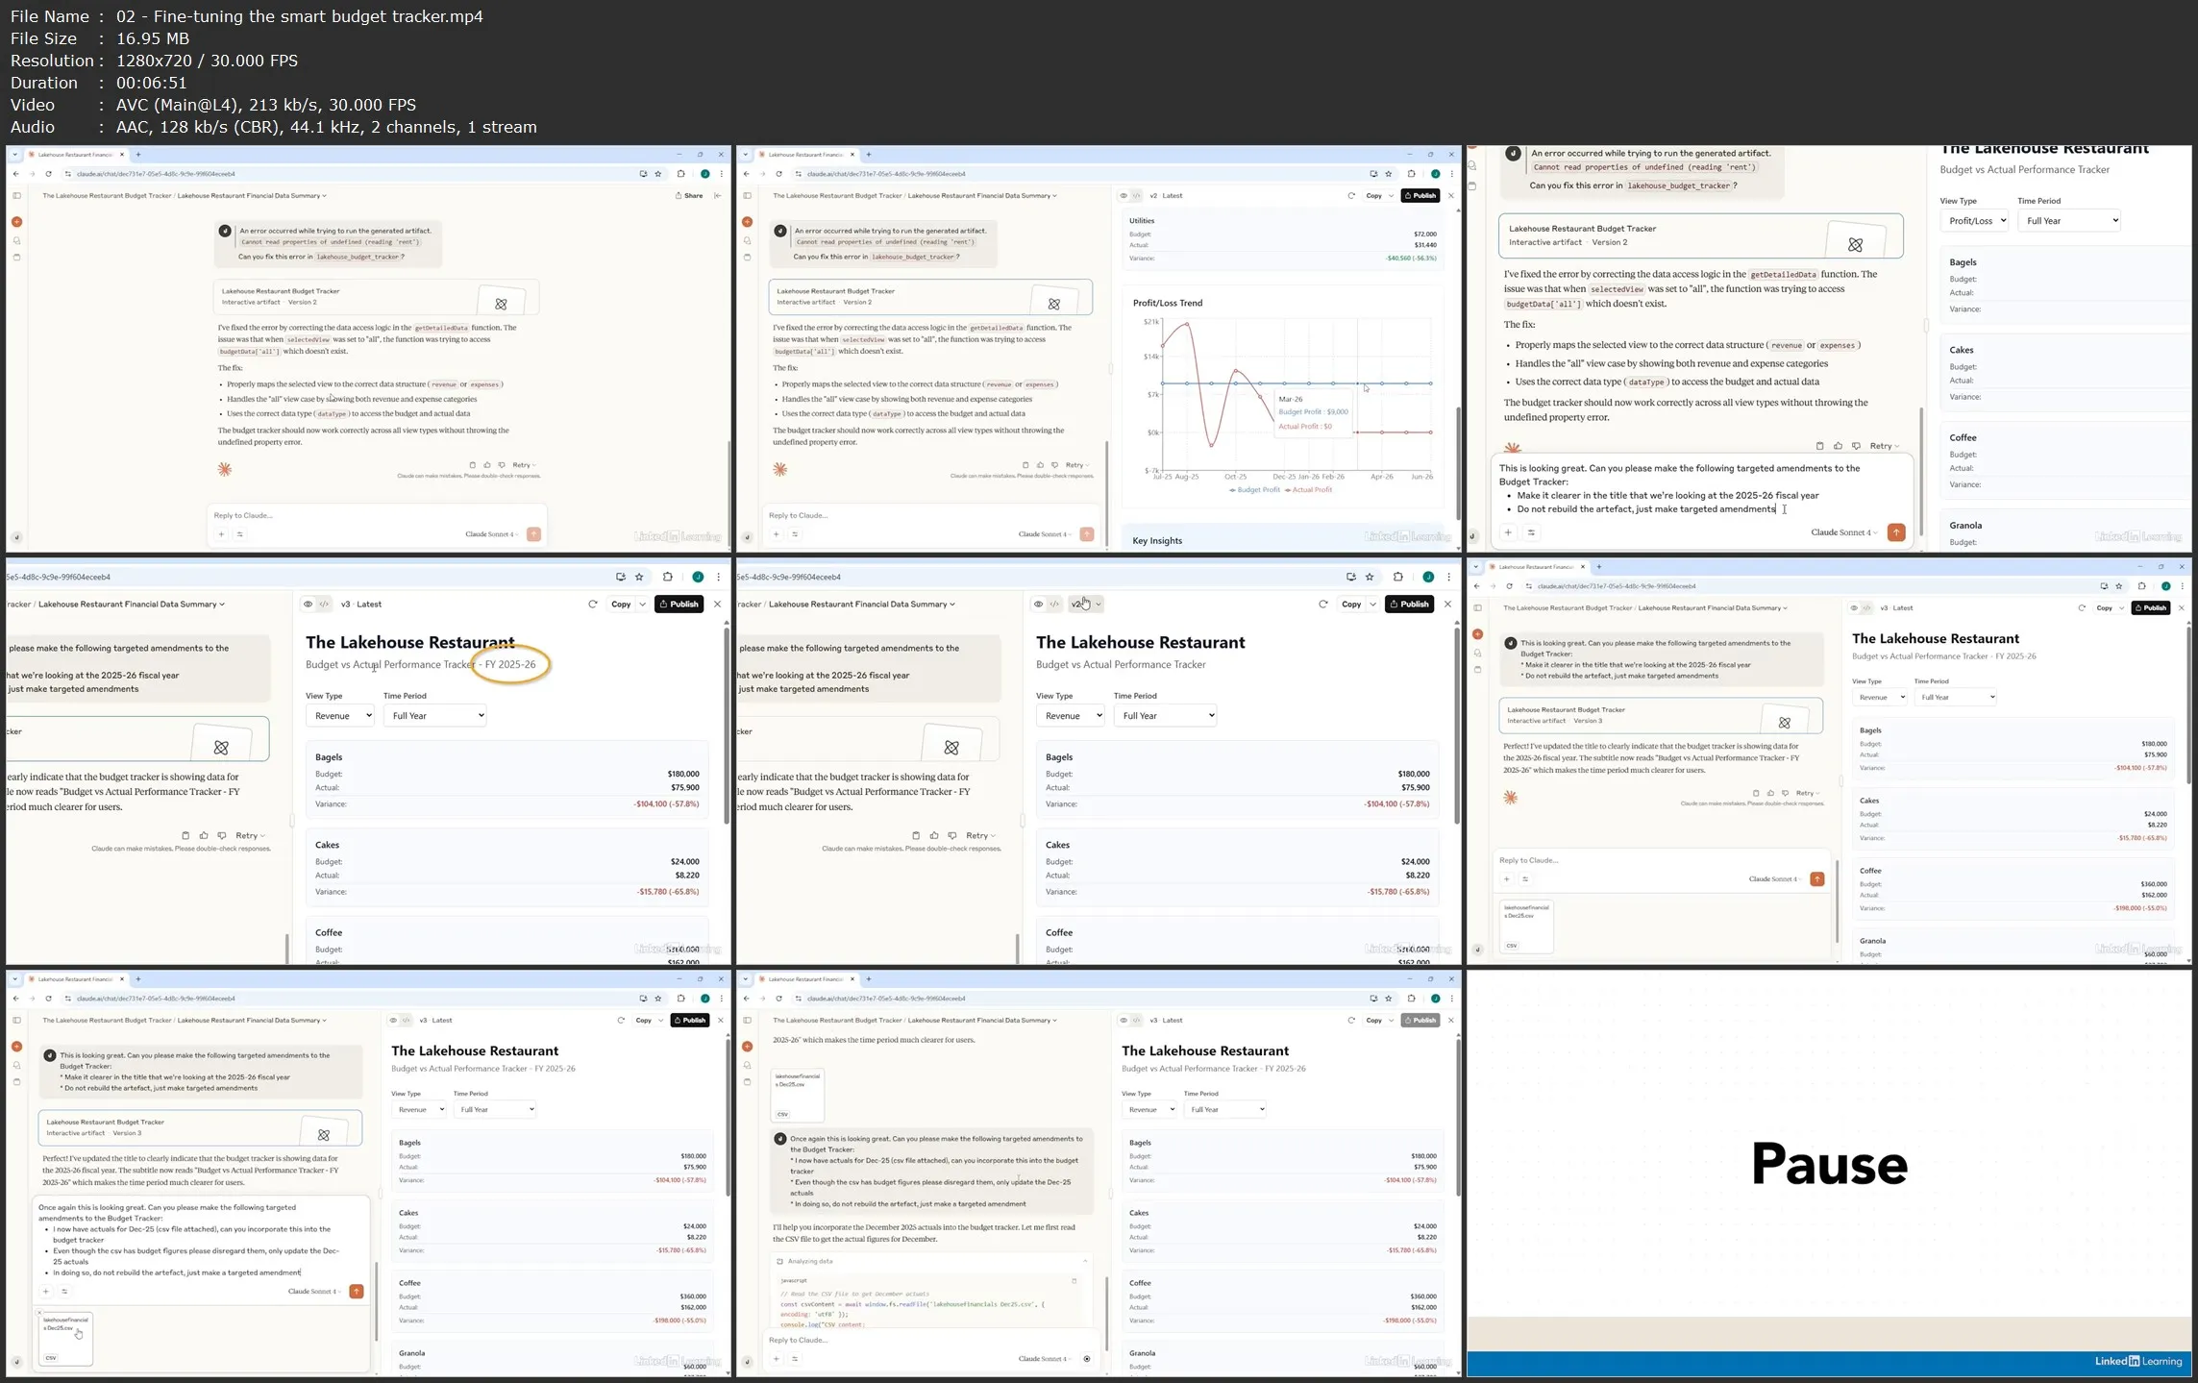The image size is (2198, 1383).
Task: Expand the chat title chevron in the Share-button frame
Action: [324, 195]
